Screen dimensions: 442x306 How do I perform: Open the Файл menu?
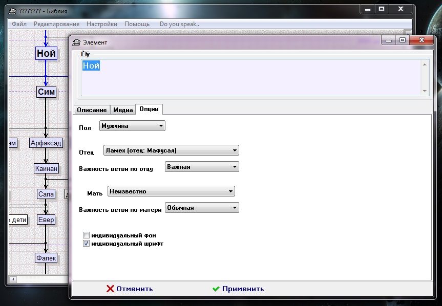(x=19, y=24)
